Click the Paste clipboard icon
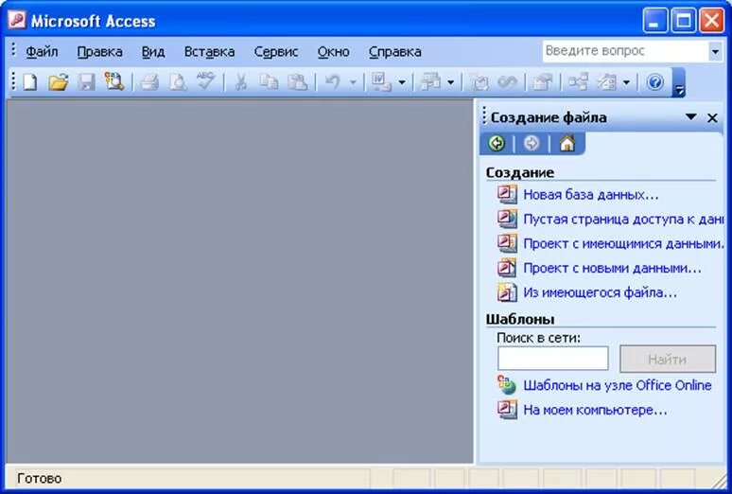The width and height of the screenshot is (732, 494). 297,82
